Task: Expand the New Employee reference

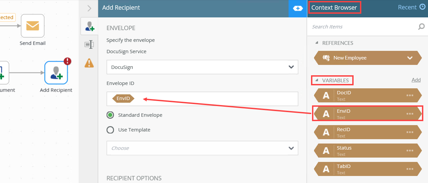Action: pos(410,58)
